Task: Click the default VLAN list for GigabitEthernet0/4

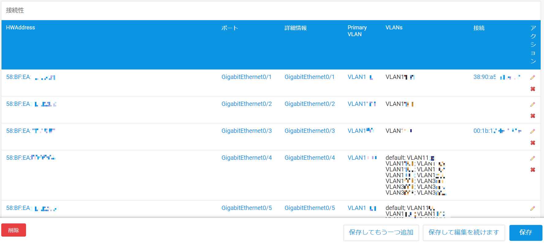Action: click(x=416, y=175)
